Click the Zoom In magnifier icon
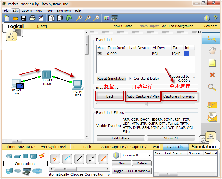Viewport: 222px width, 179px height. pyautogui.click(x=79, y=18)
